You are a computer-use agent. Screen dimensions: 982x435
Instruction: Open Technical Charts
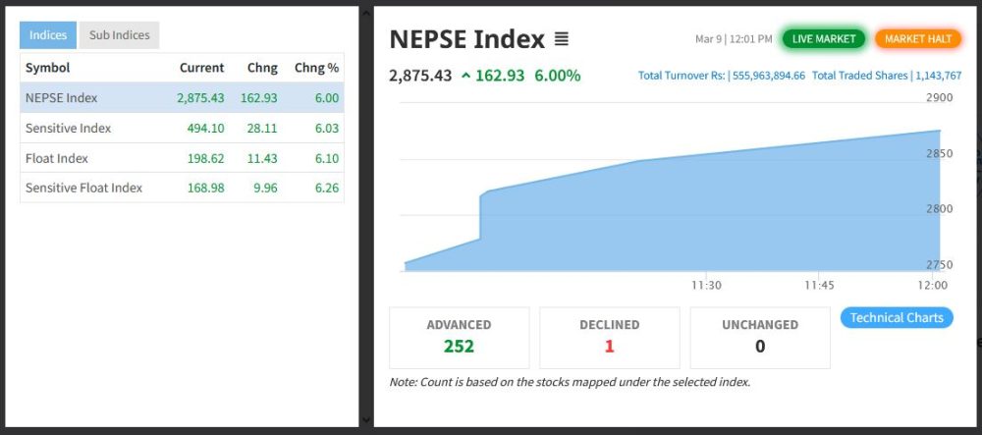pos(896,317)
